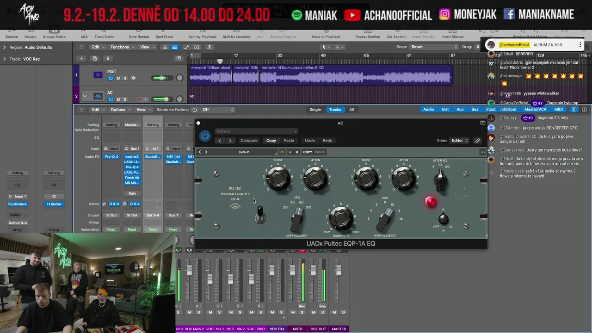
Task: Toggle Sends on Faders power button
Action: tap(195, 110)
